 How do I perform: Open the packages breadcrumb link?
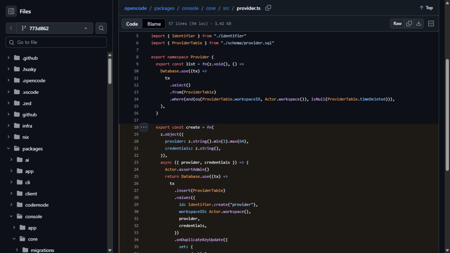(x=164, y=8)
